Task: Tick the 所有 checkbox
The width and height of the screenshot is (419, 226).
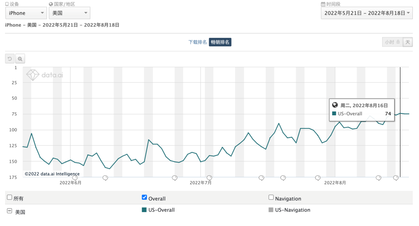Action: coord(10,197)
